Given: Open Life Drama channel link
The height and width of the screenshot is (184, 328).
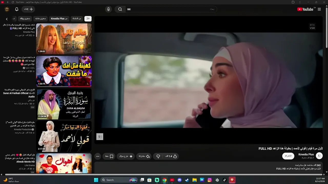Looking at the screenshot, I should tap(30, 166).
